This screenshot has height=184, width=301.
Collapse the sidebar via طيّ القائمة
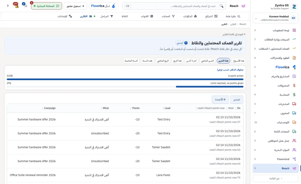click(x=276, y=178)
